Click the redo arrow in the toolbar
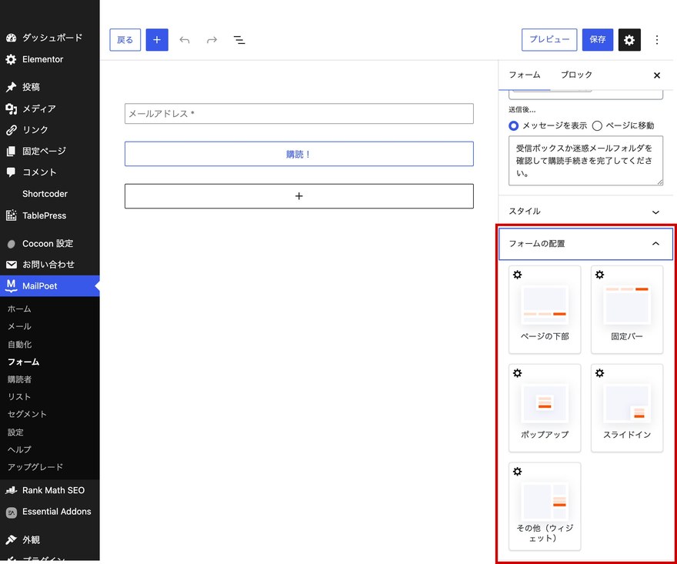Viewport: 677px width, 564px height. tap(212, 40)
